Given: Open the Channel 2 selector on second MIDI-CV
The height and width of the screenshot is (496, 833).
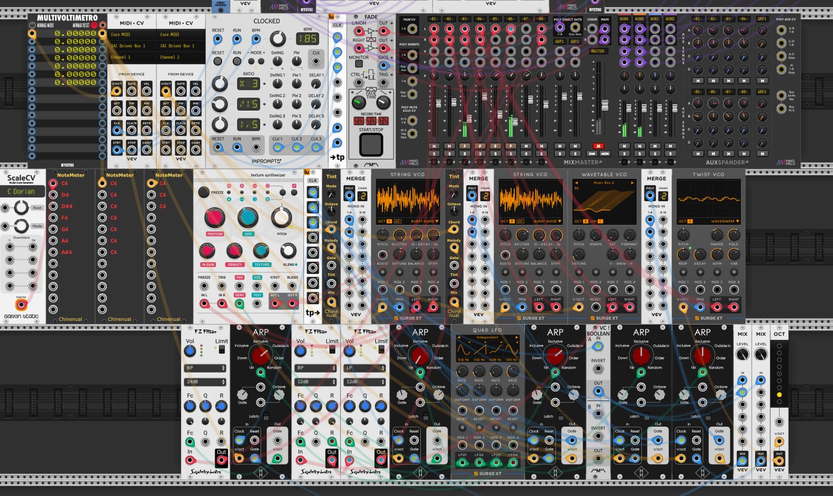Looking at the screenshot, I should 180,57.
